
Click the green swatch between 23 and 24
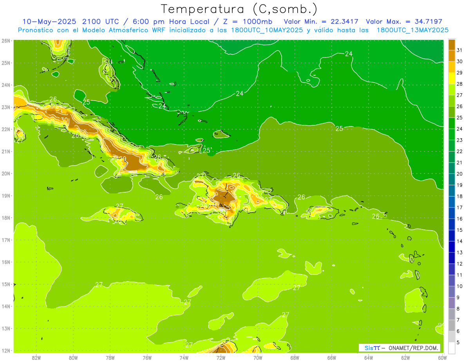452,134
